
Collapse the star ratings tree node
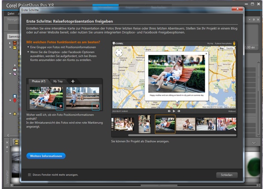[x=10, y=113]
